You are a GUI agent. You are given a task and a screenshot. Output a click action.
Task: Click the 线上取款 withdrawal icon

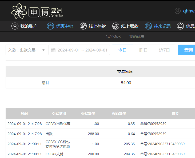click(116, 26)
